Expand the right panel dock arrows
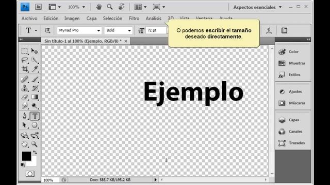330x185 pixels. click(x=308, y=39)
